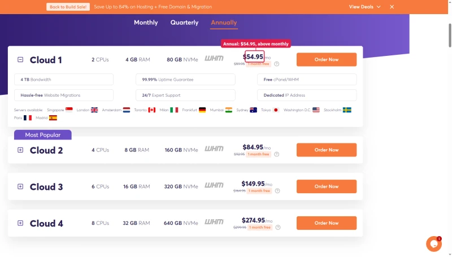Click the Free cPanel/WHM feature box
This screenshot has height=257, width=452.
[307, 80]
